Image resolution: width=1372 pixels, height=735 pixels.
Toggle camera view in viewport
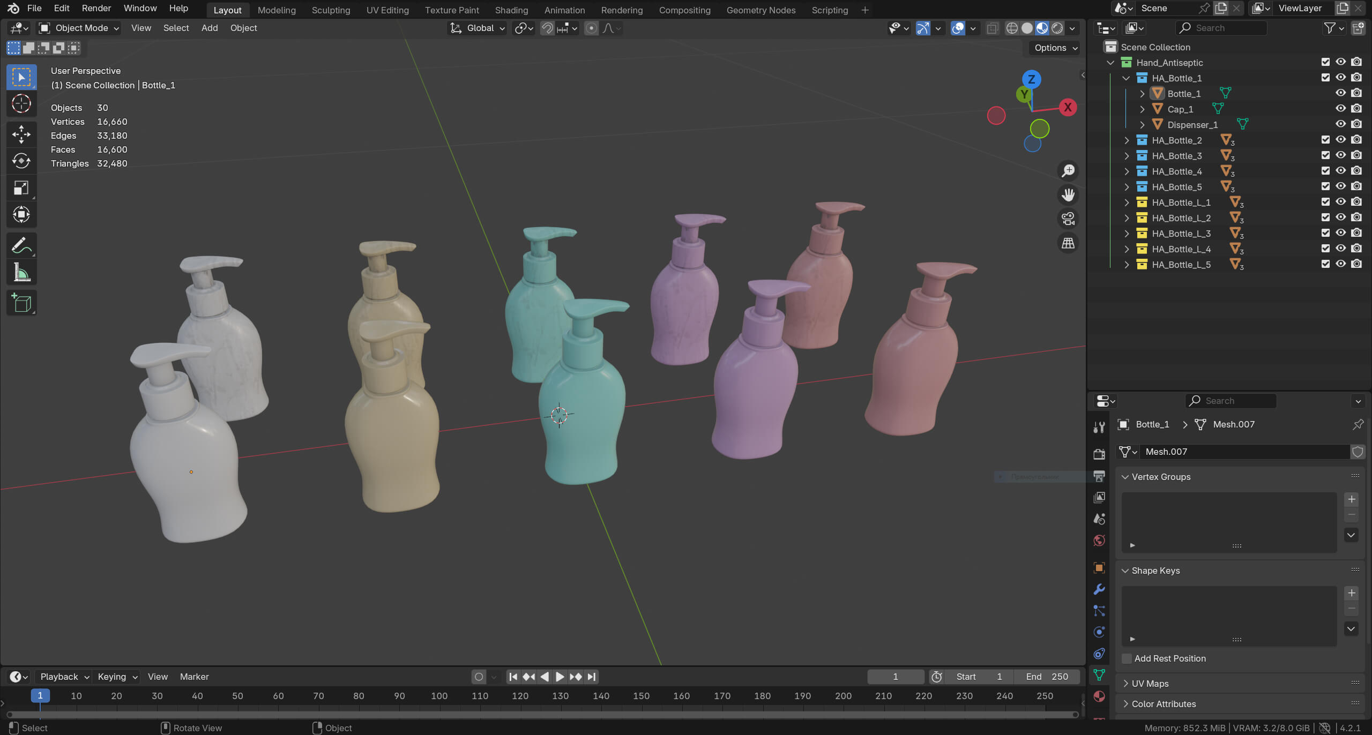pos(1068,219)
